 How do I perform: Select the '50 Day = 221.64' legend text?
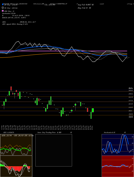point(11,8)
